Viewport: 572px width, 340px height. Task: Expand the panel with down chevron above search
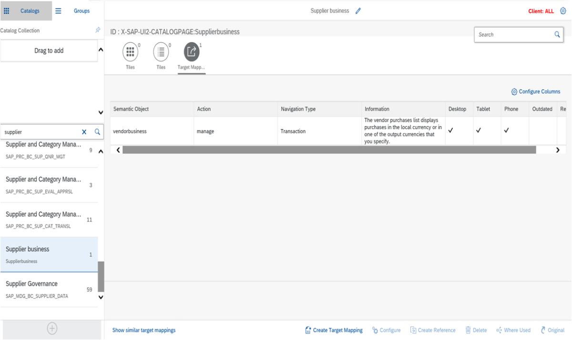coord(101,113)
